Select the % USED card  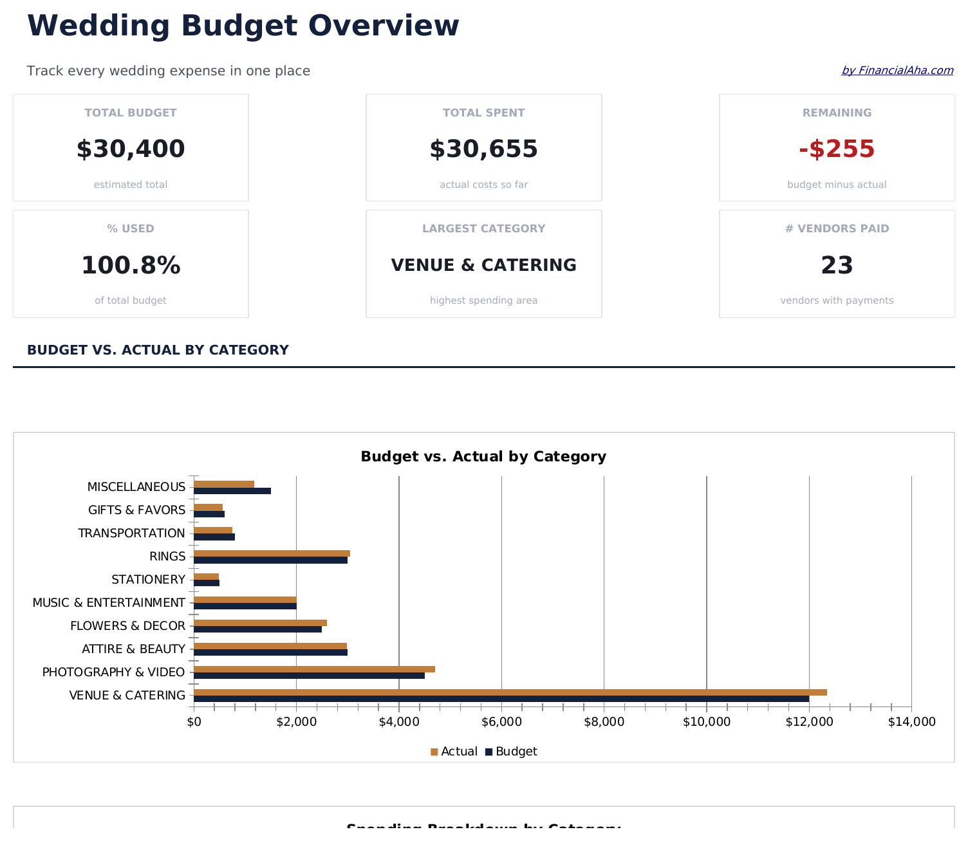click(x=130, y=263)
